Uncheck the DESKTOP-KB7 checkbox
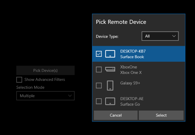 (x=99, y=54)
